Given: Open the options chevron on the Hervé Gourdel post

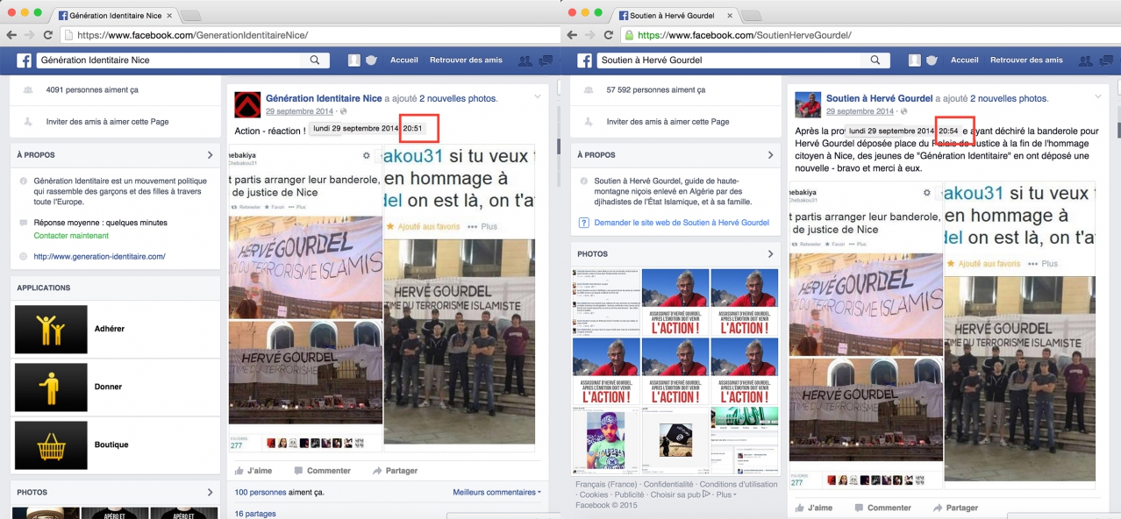Looking at the screenshot, I should 1097,96.
